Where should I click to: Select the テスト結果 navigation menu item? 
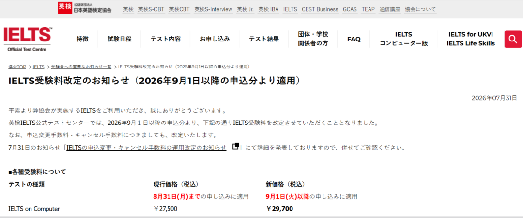pos(264,39)
